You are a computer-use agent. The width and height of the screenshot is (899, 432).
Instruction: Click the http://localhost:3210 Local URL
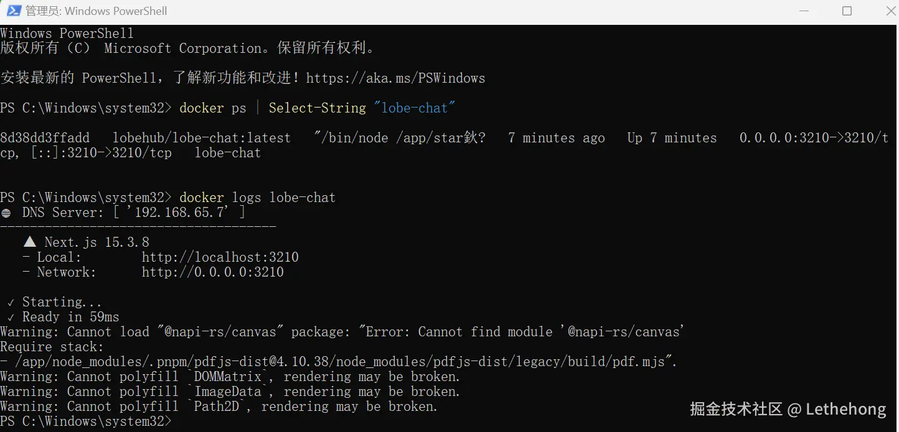coord(220,257)
